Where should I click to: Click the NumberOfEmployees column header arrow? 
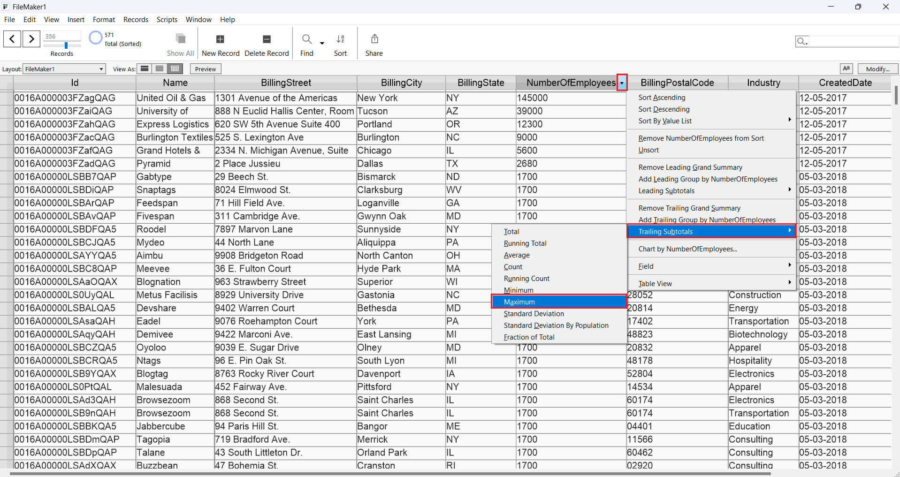pos(622,83)
